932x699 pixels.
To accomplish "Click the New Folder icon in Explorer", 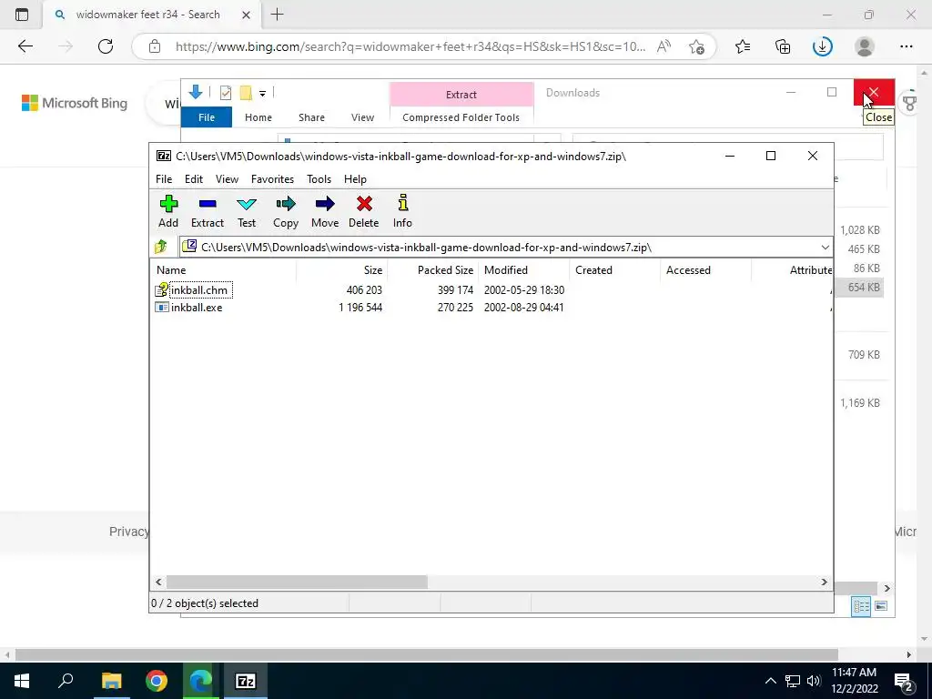I will point(246,93).
